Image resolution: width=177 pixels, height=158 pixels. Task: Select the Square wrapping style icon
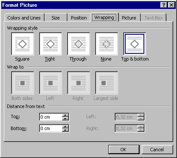[x=22, y=44]
